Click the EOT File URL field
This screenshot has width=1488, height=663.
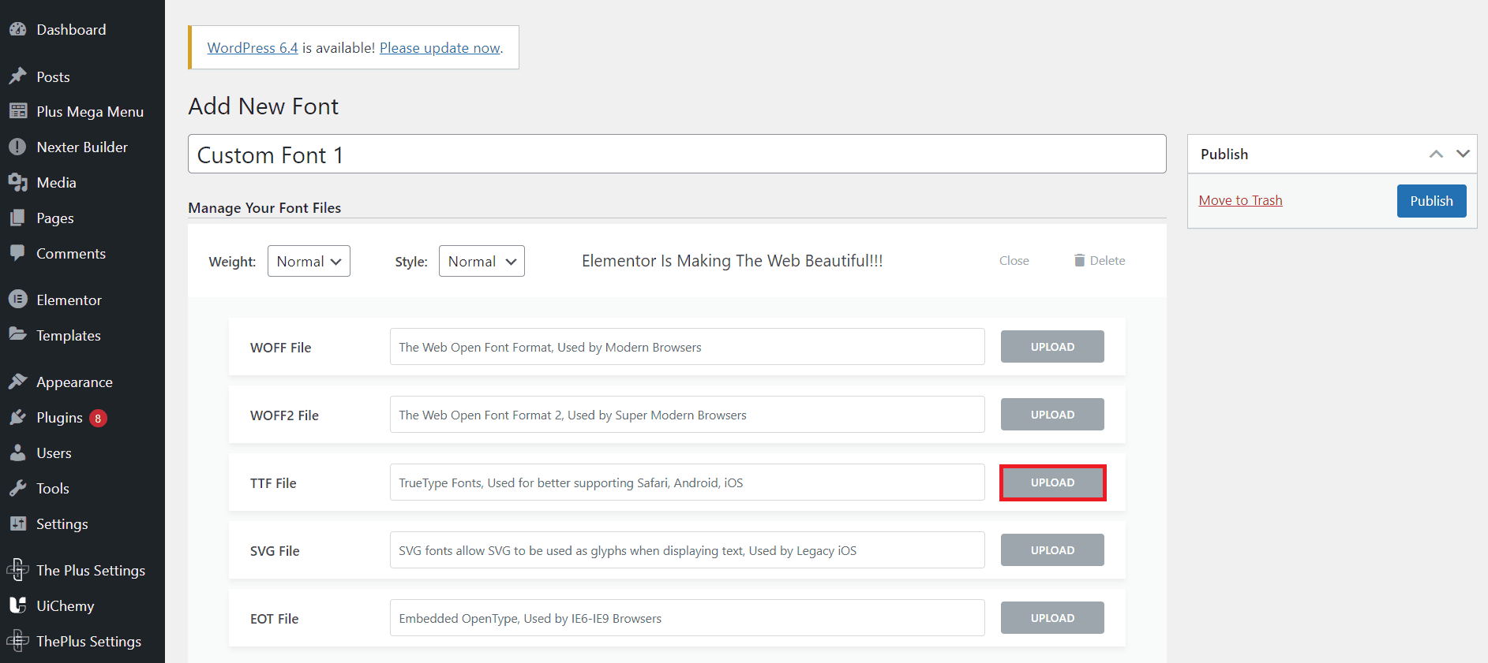tap(687, 618)
